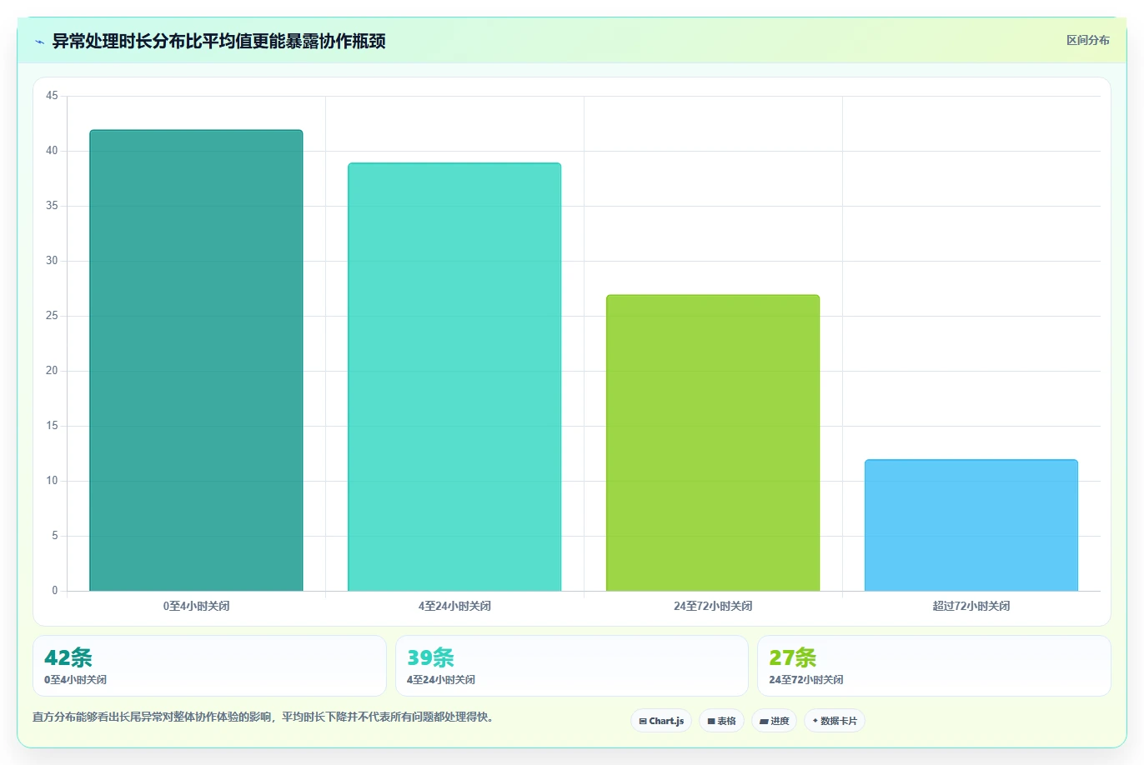This screenshot has height=765, width=1144.
Task: Click the y-axis value 45
Action: click(52, 96)
